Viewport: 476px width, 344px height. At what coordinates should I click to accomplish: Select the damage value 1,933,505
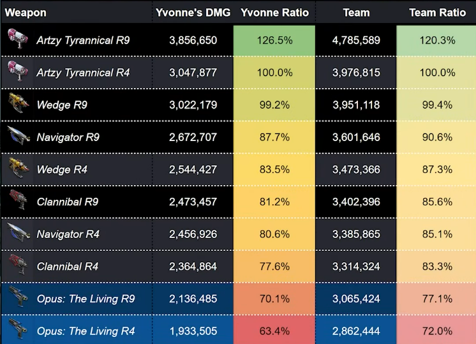pyautogui.click(x=193, y=331)
